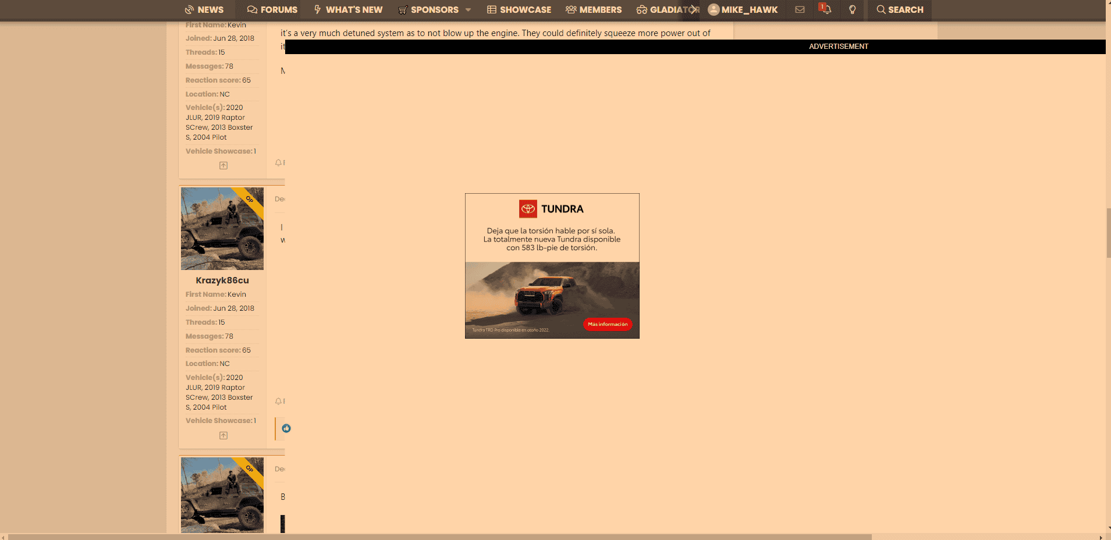Viewport: 1111px width, 540px height.
Task: Open What's New page
Action: click(x=348, y=10)
